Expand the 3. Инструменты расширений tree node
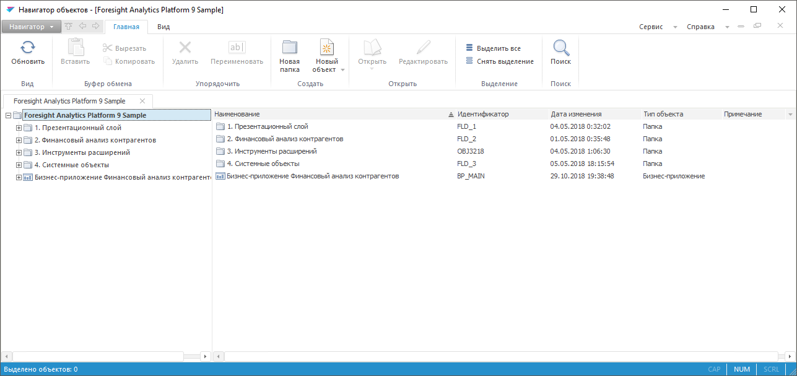Viewport: 797px width, 376px height. point(19,152)
